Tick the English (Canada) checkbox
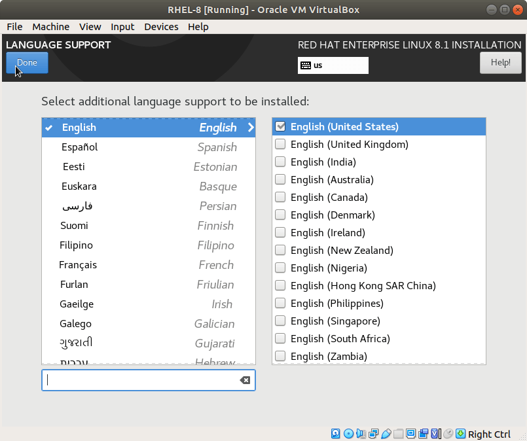Image resolution: width=527 pixels, height=441 pixels. click(x=281, y=198)
